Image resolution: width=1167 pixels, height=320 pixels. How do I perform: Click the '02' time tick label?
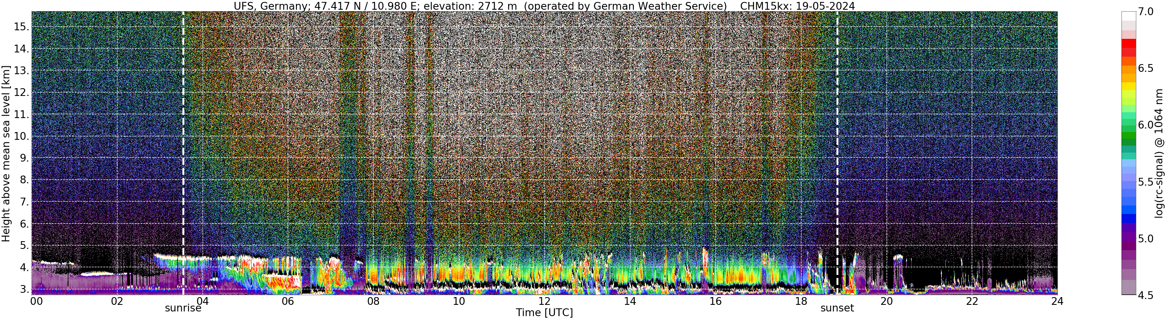tap(117, 301)
